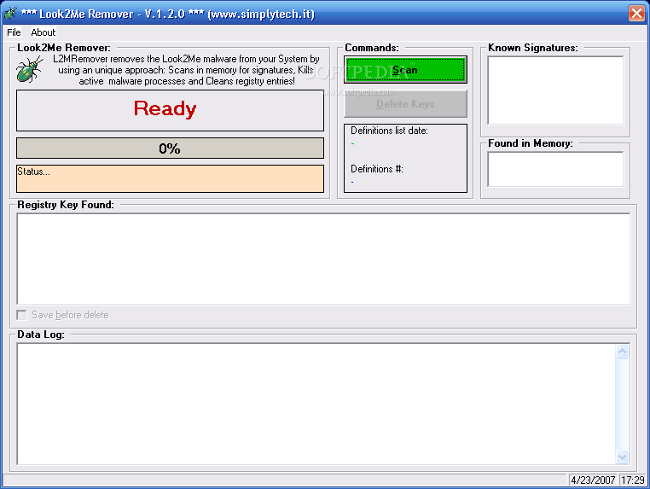This screenshot has width=650, height=489.
Task: Open the File menu
Action: [14, 32]
